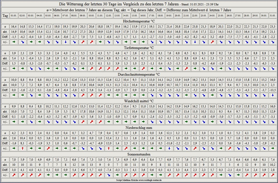This screenshot has width=278, height=183.
Task: Select Sonnenstunden up arrow for 01.05.
Action: (x=14, y=175)
